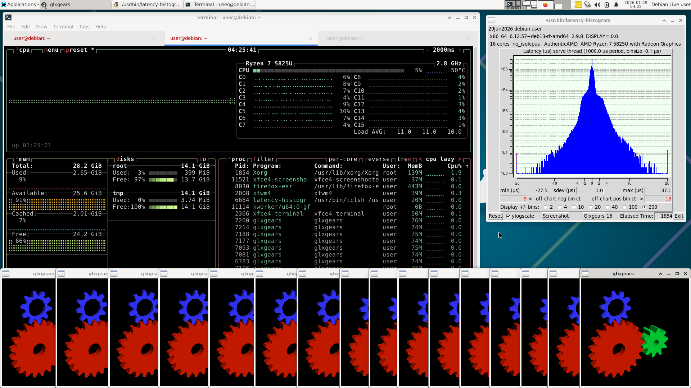Select the 2 bins radio button

pos(546,207)
